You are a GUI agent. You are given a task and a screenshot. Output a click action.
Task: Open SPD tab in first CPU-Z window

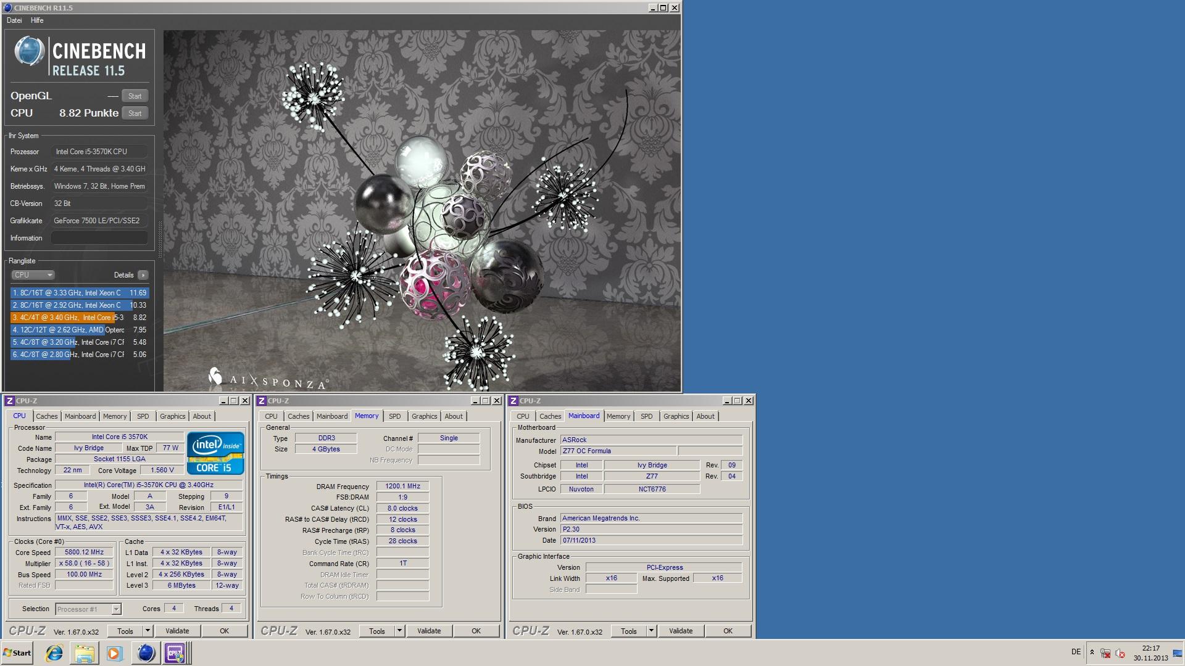click(x=143, y=416)
